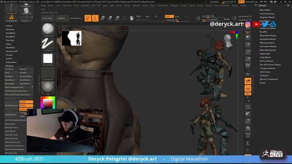Select the Move transform tool
This screenshot has height=164, width=292.
102,18
